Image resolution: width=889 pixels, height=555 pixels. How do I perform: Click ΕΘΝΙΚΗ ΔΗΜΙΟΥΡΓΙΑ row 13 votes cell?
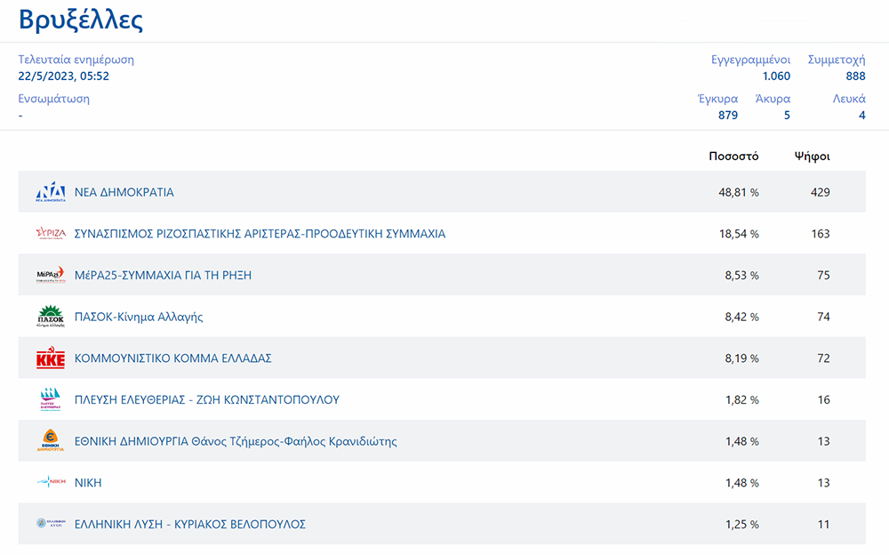pyautogui.click(x=823, y=441)
